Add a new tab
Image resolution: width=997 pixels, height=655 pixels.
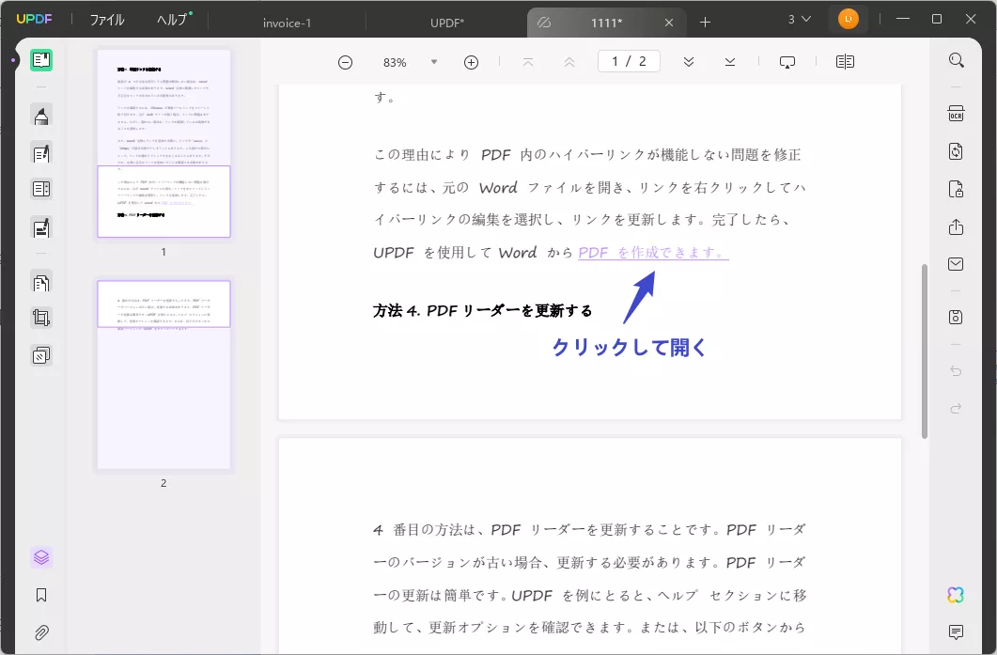coord(705,23)
